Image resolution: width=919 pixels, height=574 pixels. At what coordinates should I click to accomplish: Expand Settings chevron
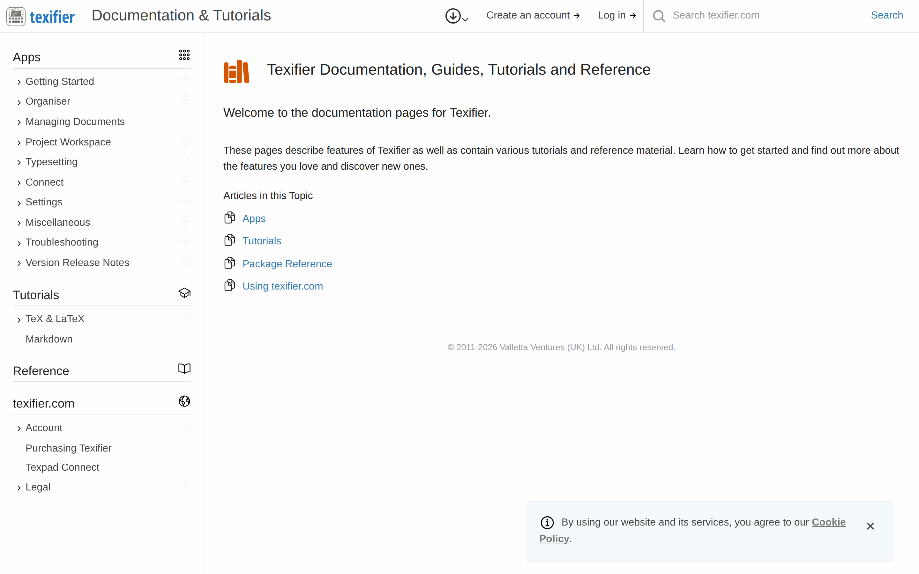(x=19, y=203)
